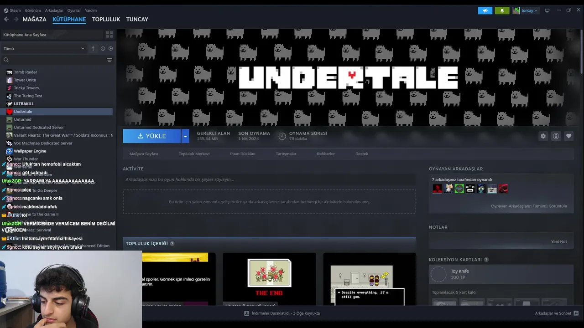Open the tuncay account dropdown
Image resolution: width=584 pixels, height=328 pixels.
click(529, 10)
